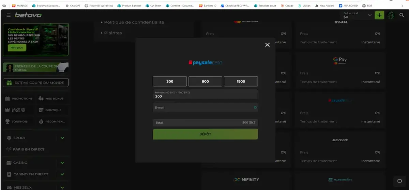Expand the Casino submenu chevron

(62, 163)
